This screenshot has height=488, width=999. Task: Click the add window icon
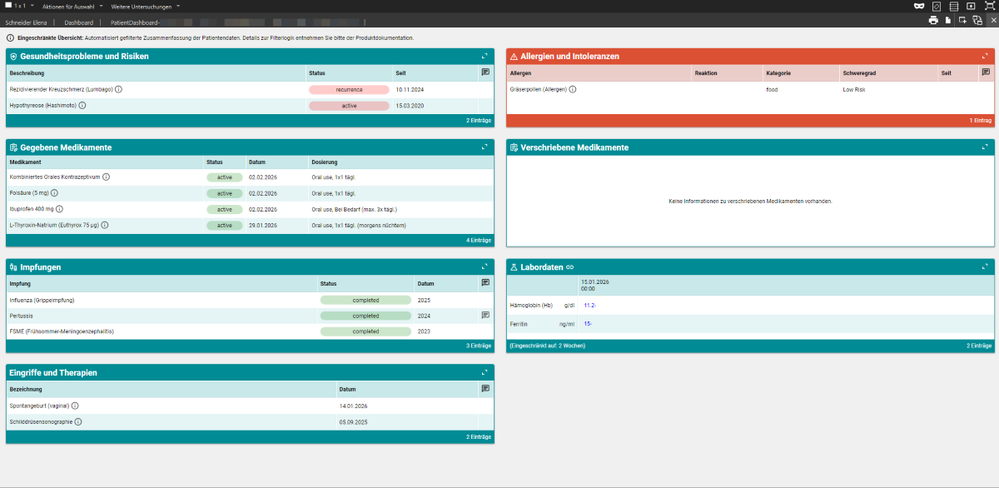962,20
